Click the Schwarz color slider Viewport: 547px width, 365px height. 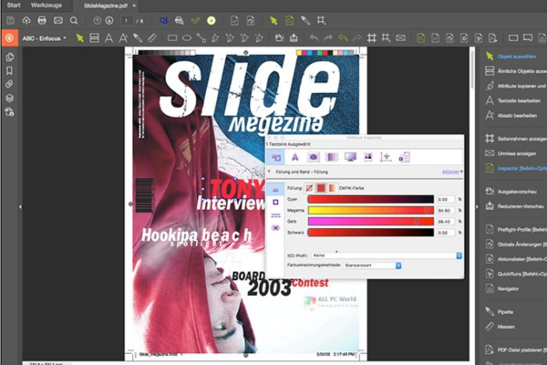coord(370,233)
